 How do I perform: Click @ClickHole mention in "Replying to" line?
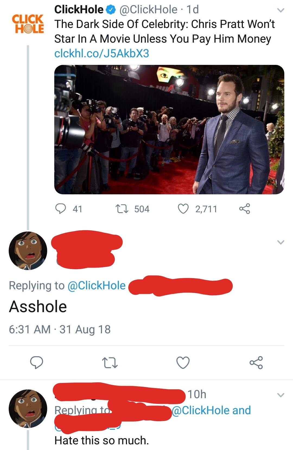[x=96, y=285]
